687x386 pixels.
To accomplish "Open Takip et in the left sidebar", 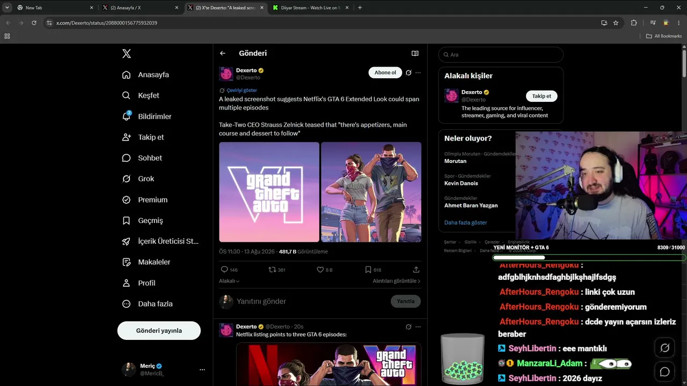I will [x=143, y=137].
